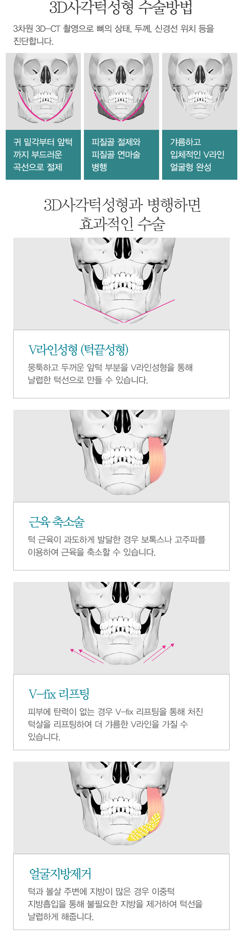Select the skull image with shaded jaw resection
The width and height of the screenshot is (243, 949).
121,91
